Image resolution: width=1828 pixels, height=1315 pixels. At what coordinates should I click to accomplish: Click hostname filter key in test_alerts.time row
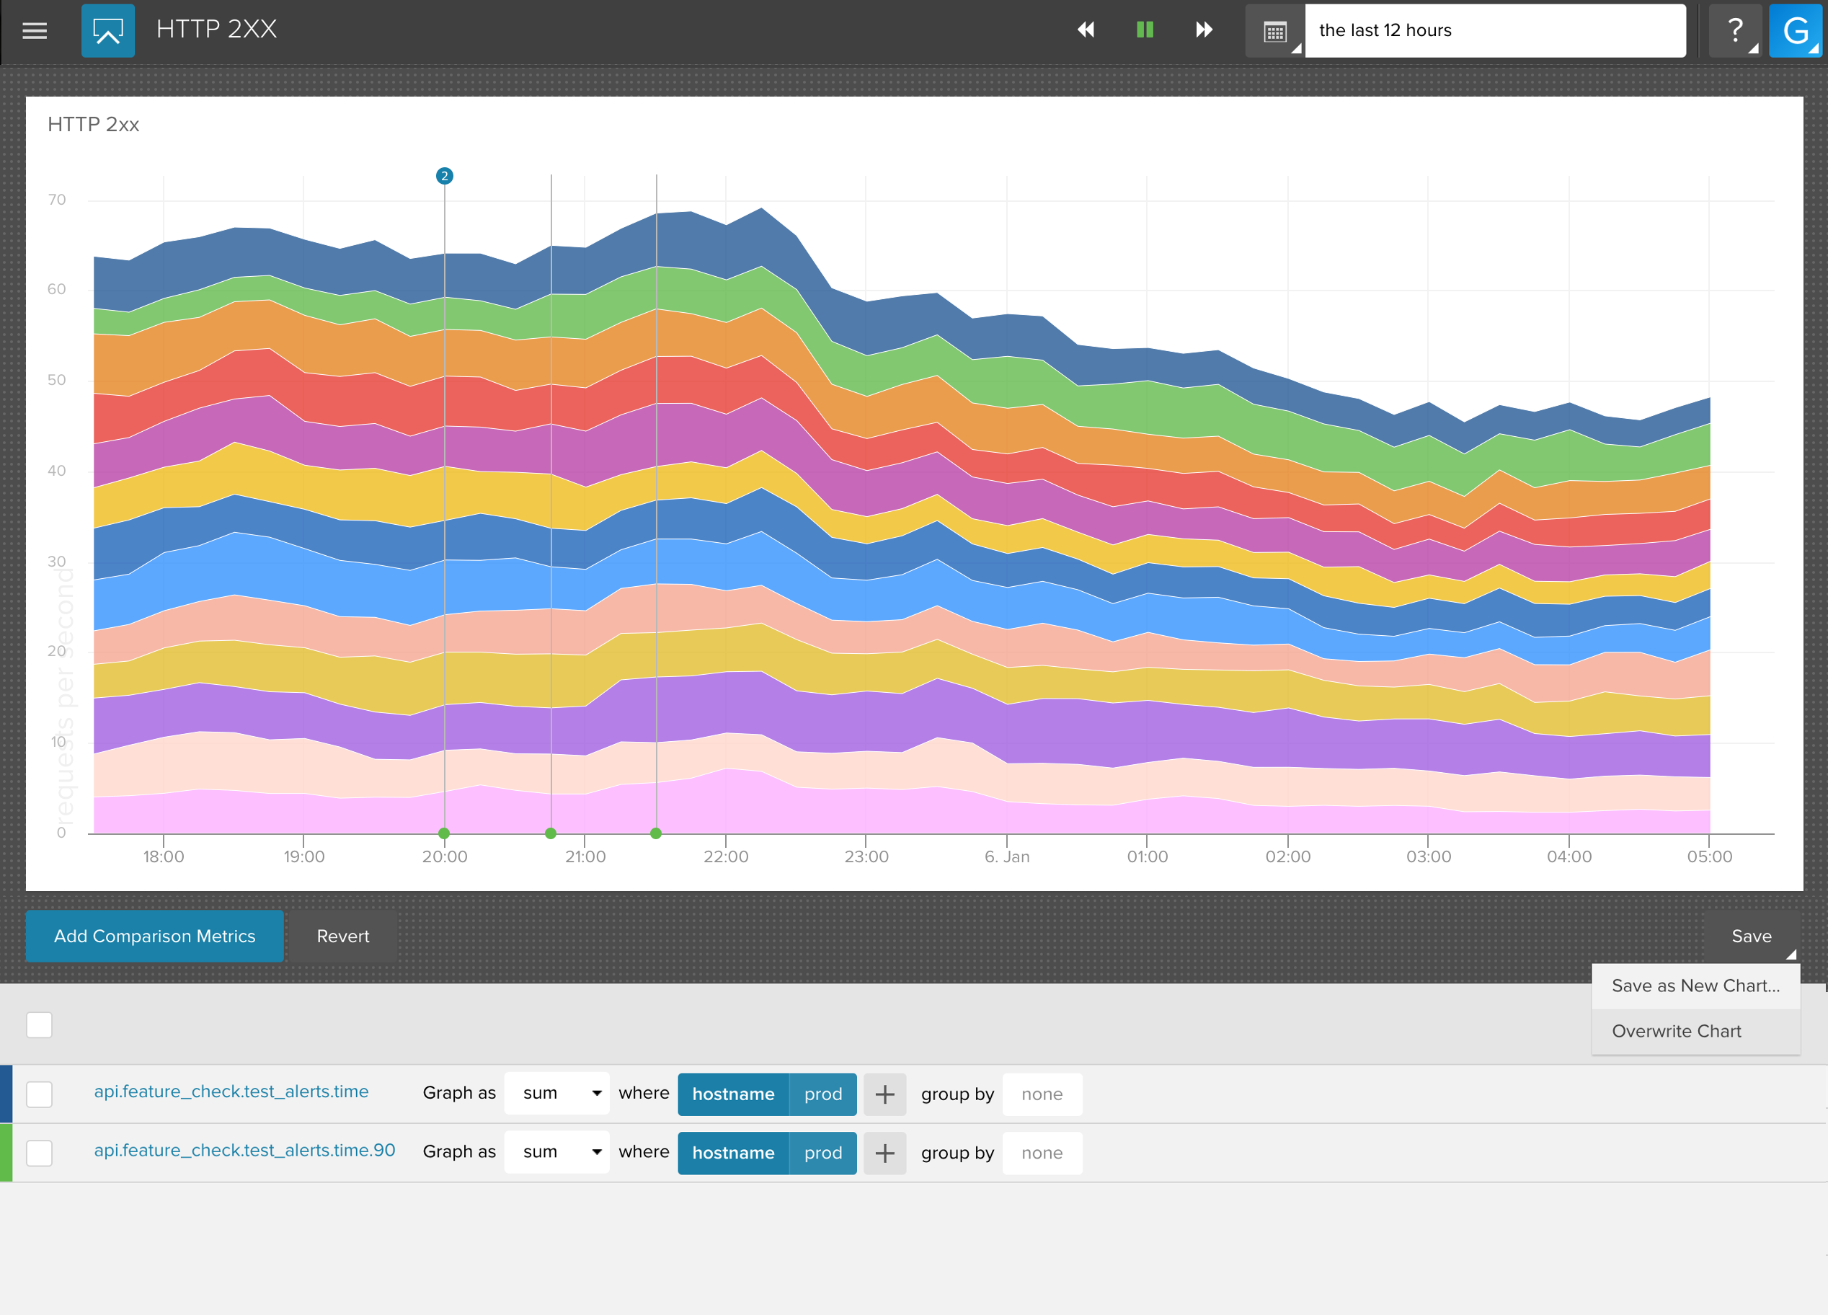pos(734,1094)
